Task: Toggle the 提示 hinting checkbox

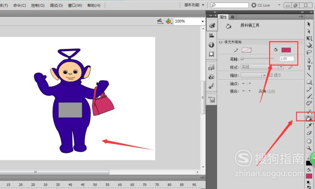Action: tap(271, 75)
